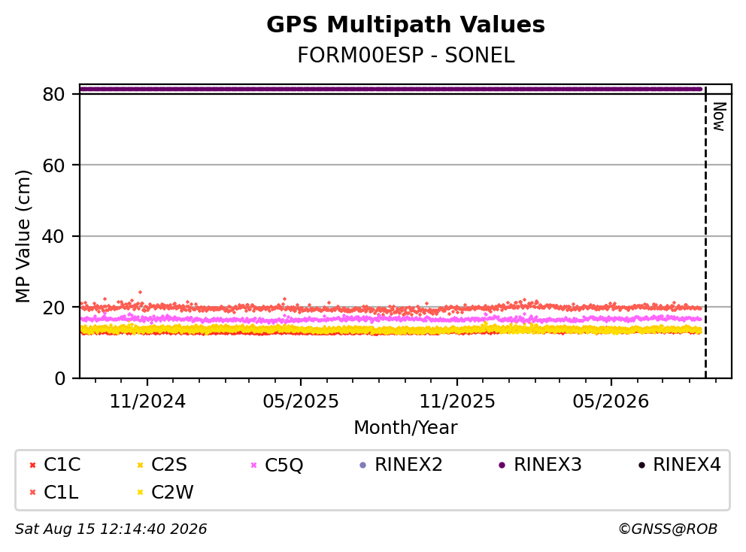Click the RINEX4 dark legend dot
746x552 pixels.
tap(641, 465)
